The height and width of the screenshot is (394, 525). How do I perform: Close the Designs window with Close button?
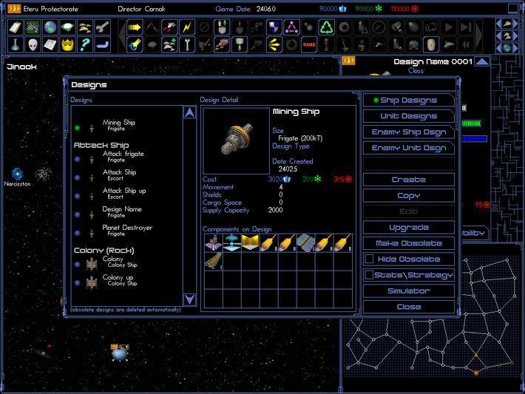pyautogui.click(x=408, y=307)
